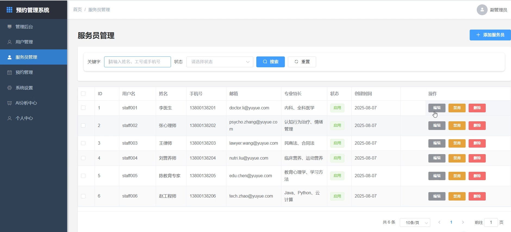Click the grid logo icon beside 预约管理系统
Image resolution: width=511 pixels, height=232 pixels.
[x=10, y=10]
